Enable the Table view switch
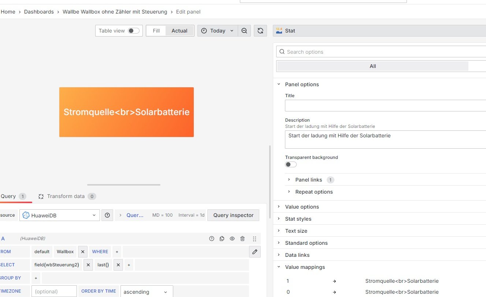Screen dimensions: 486x297 point(133,31)
